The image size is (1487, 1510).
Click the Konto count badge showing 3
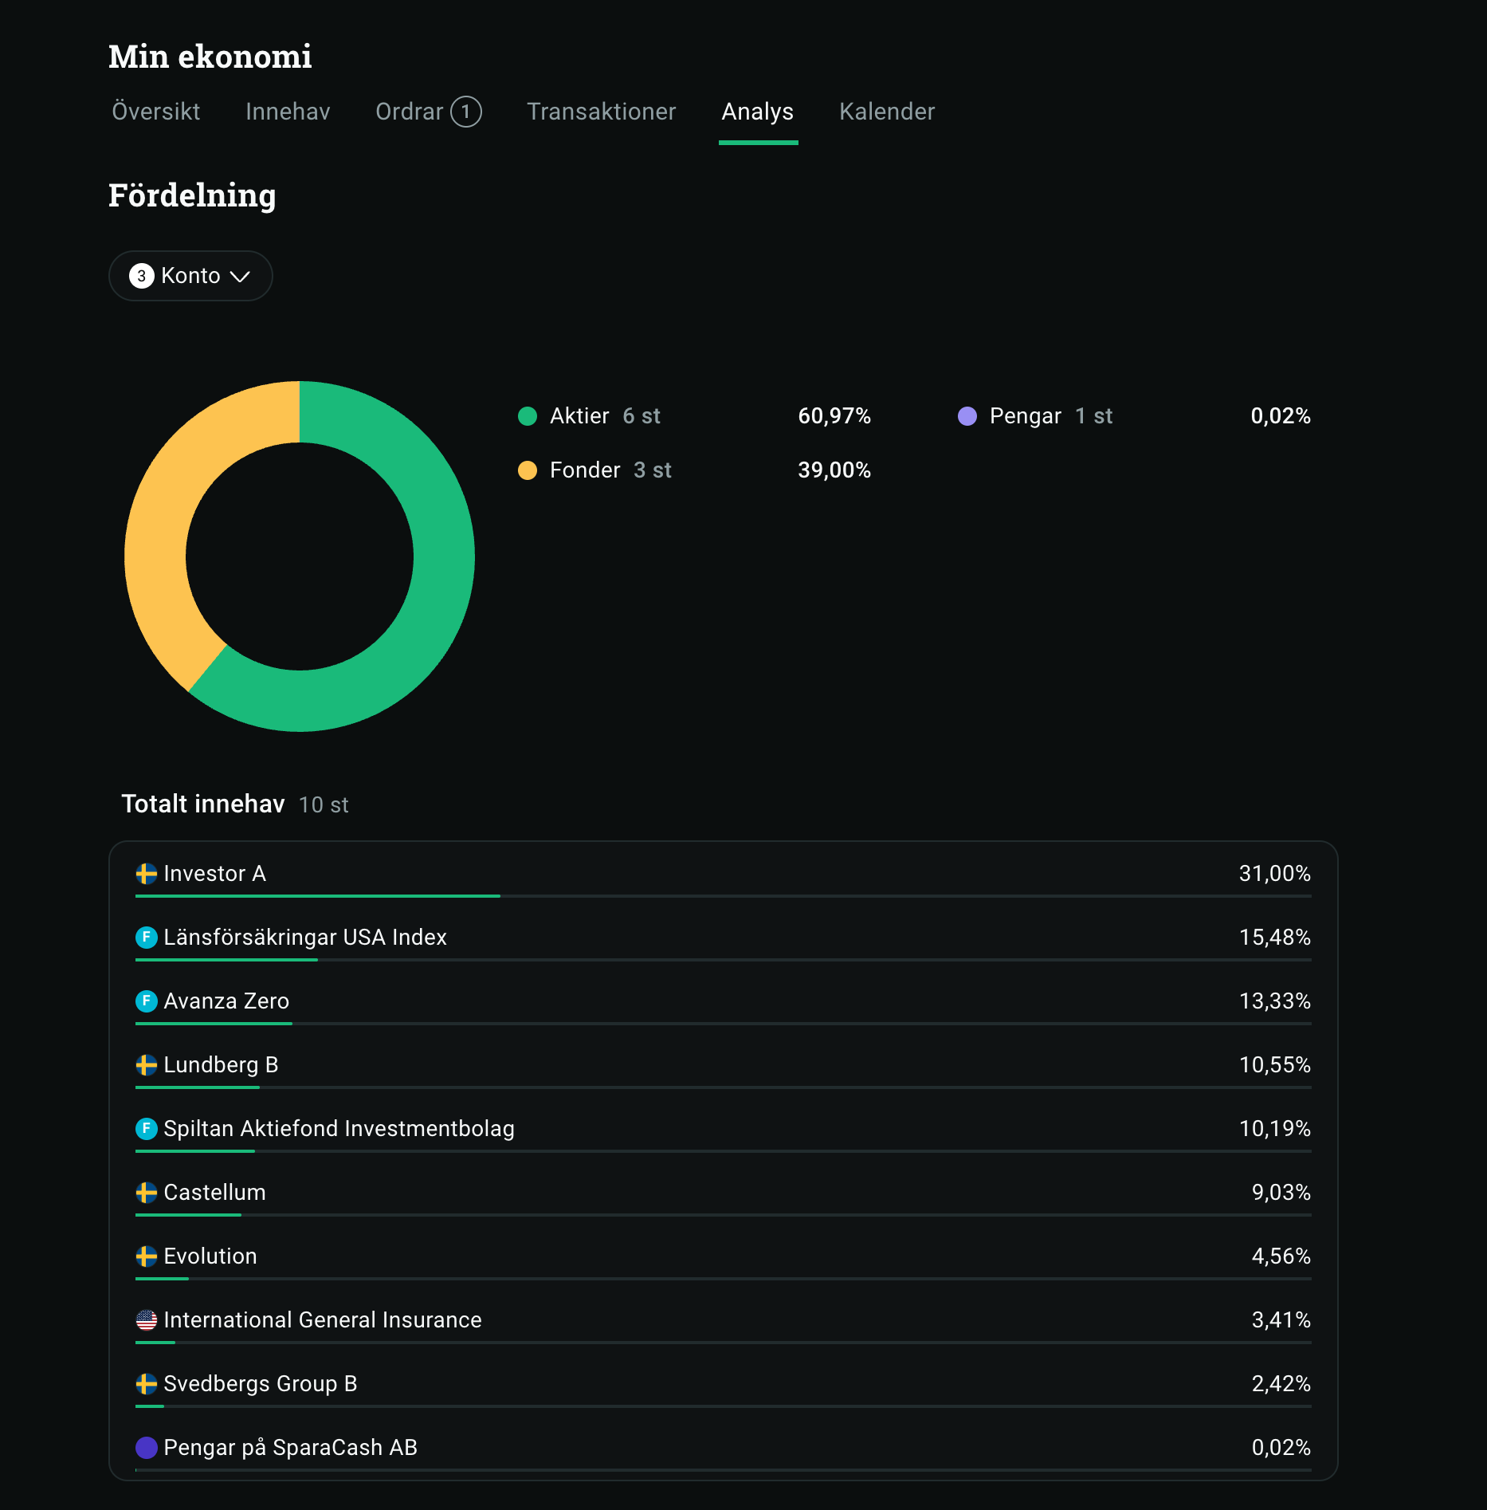pos(142,276)
